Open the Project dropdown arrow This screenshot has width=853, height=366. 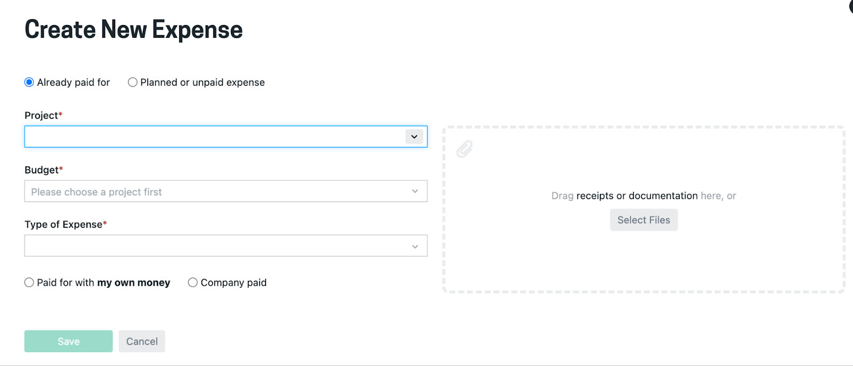(414, 137)
